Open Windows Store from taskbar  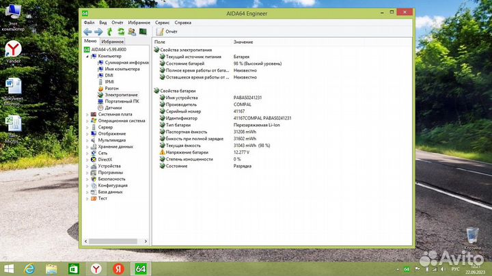click(74, 269)
